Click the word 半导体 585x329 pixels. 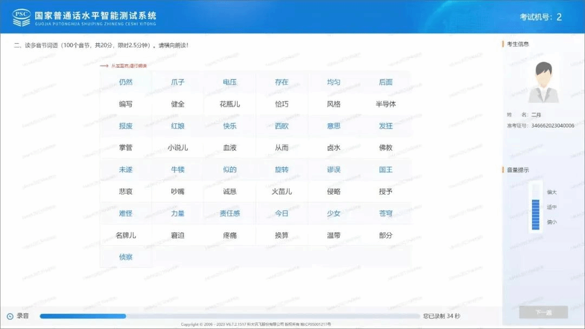[x=386, y=104]
